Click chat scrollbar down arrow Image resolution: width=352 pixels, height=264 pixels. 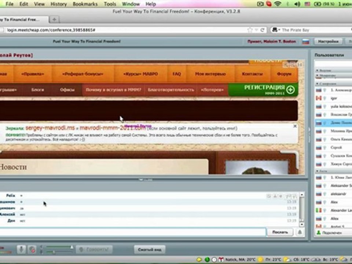click(x=302, y=224)
